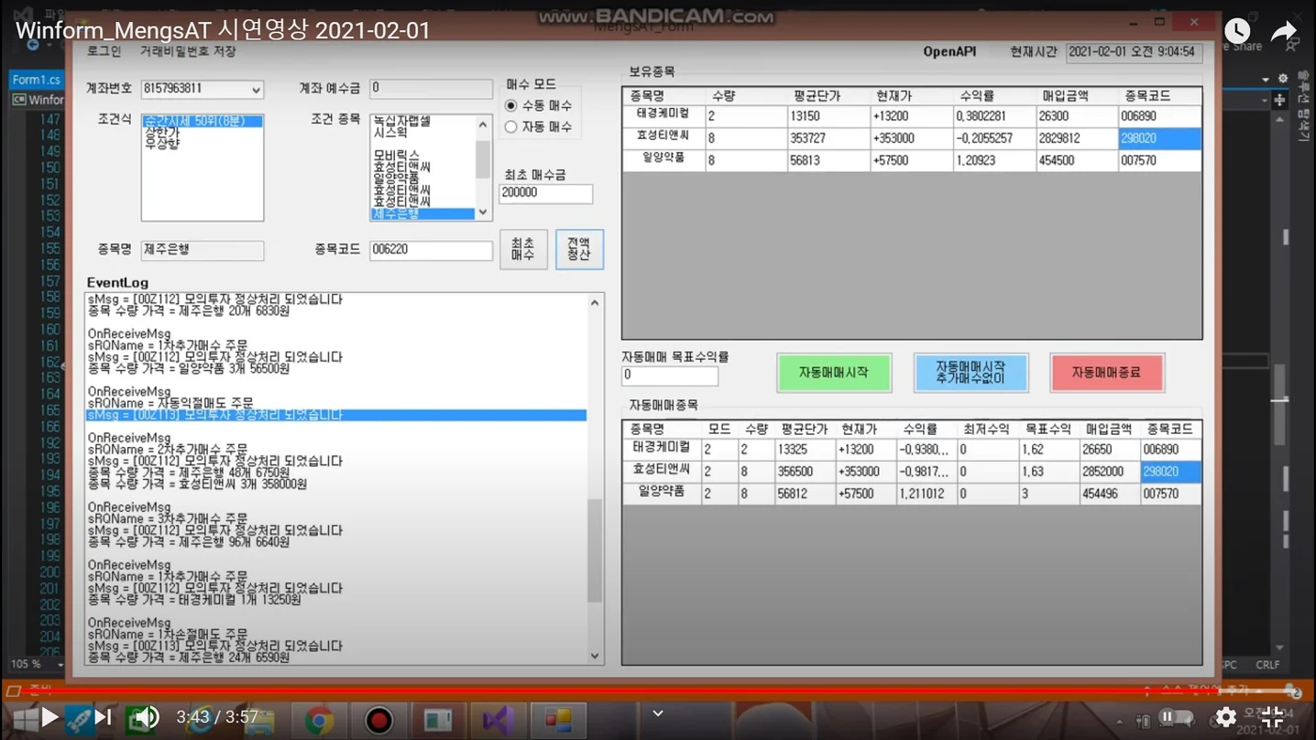
Task: Click the 최초 매수 button
Action: point(523,249)
